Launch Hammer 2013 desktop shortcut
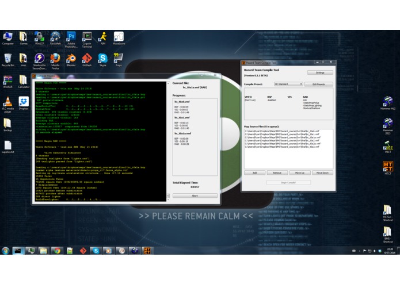This screenshot has height=284, width=400. tap(388, 126)
